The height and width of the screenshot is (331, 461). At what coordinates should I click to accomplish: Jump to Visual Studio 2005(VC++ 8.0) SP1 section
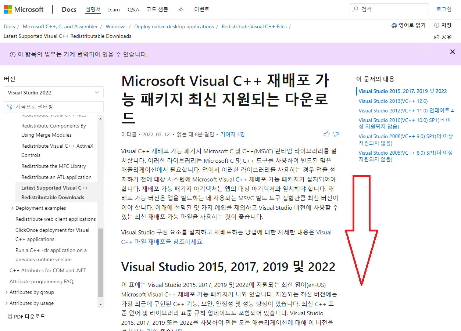(x=405, y=156)
